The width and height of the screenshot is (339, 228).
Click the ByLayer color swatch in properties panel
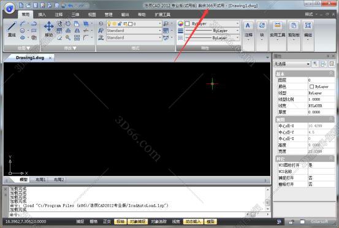(x=311, y=86)
